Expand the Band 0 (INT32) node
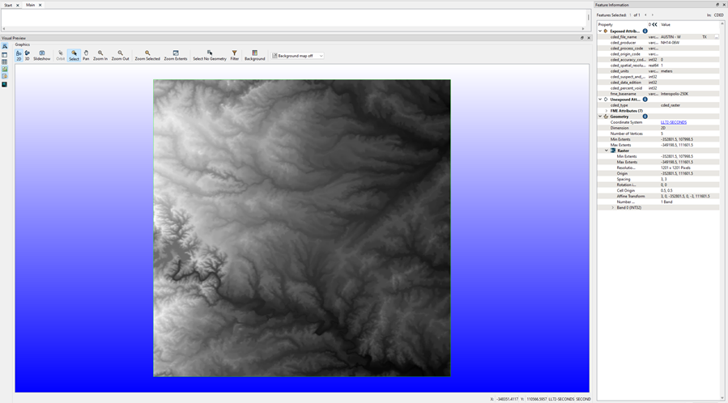The image size is (728, 403). [x=613, y=208]
